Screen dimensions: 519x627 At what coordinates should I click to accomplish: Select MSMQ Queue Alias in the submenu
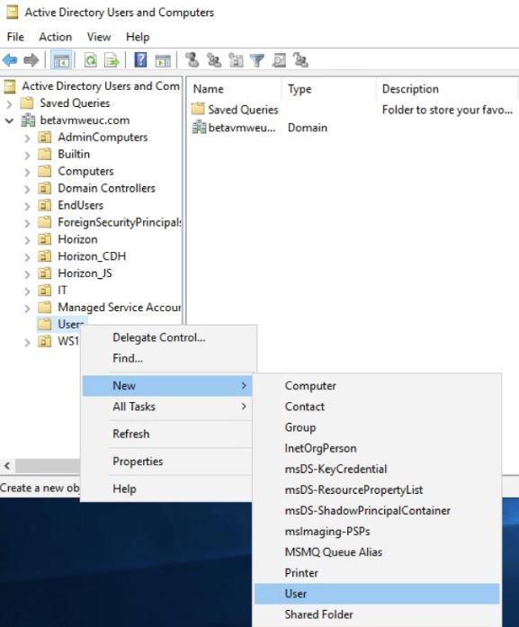pos(377,552)
